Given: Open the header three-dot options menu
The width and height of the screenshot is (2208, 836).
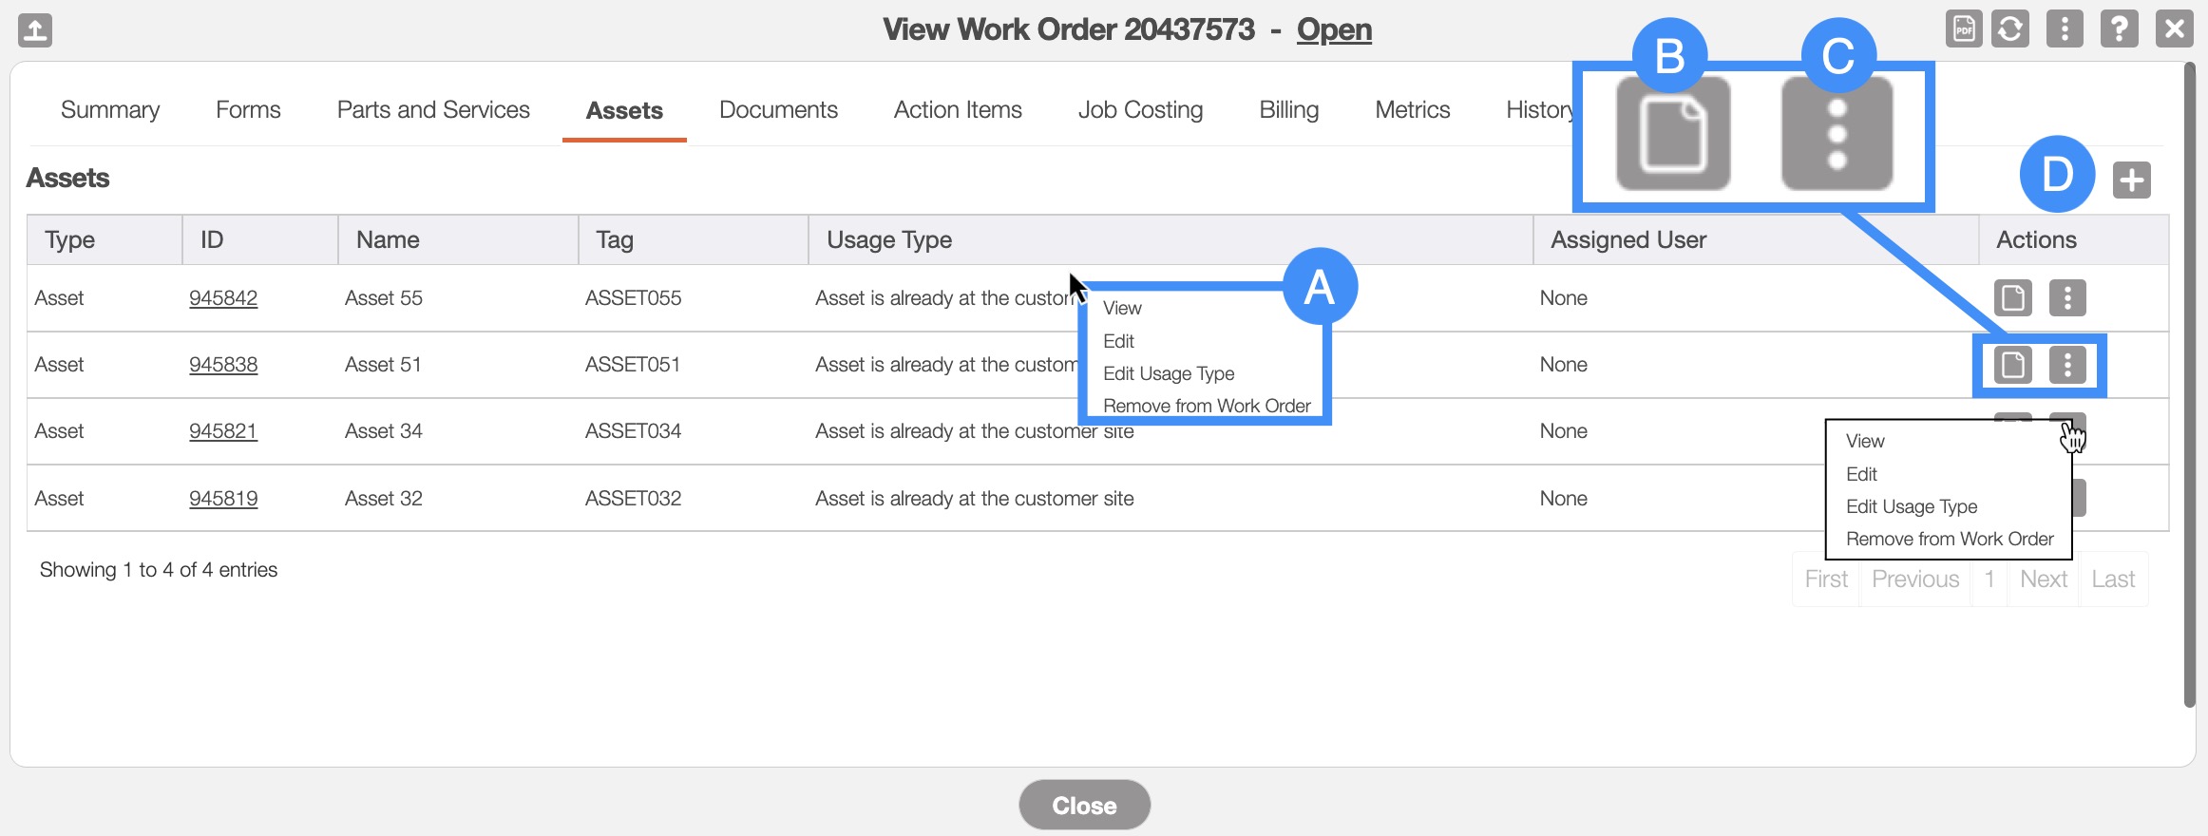Looking at the screenshot, I should (2065, 29).
